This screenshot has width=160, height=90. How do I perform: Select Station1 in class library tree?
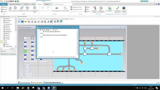[x=7, y=19]
